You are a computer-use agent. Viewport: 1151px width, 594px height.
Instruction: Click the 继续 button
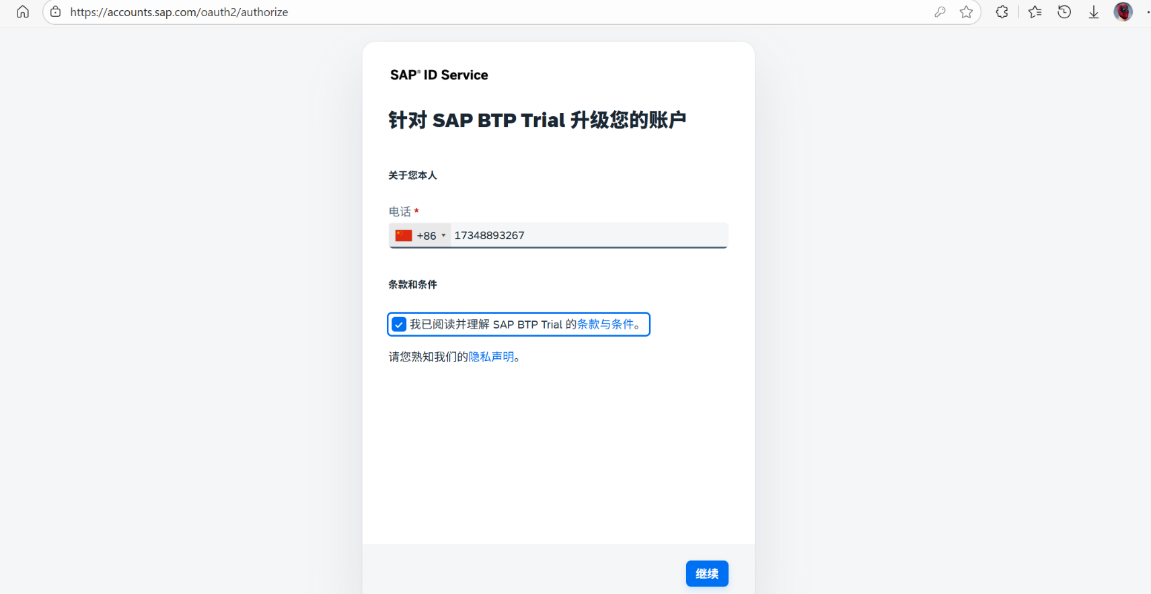click(x=707, y=574)
